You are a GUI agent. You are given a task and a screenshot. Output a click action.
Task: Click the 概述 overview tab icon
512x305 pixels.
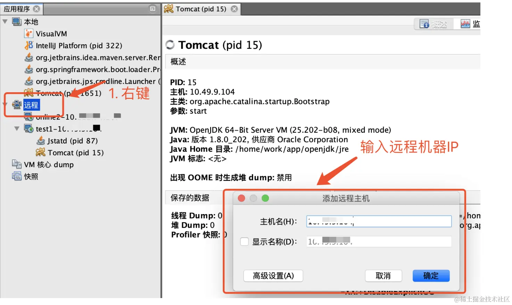click(x=424, y=24)
